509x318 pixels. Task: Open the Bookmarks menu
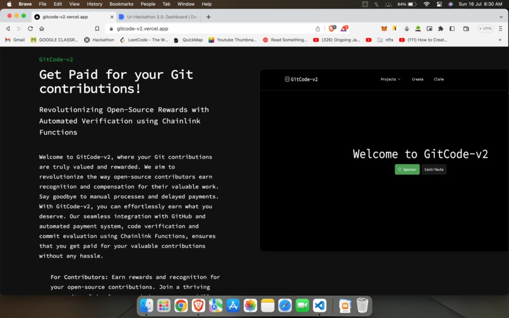(121, 4)
